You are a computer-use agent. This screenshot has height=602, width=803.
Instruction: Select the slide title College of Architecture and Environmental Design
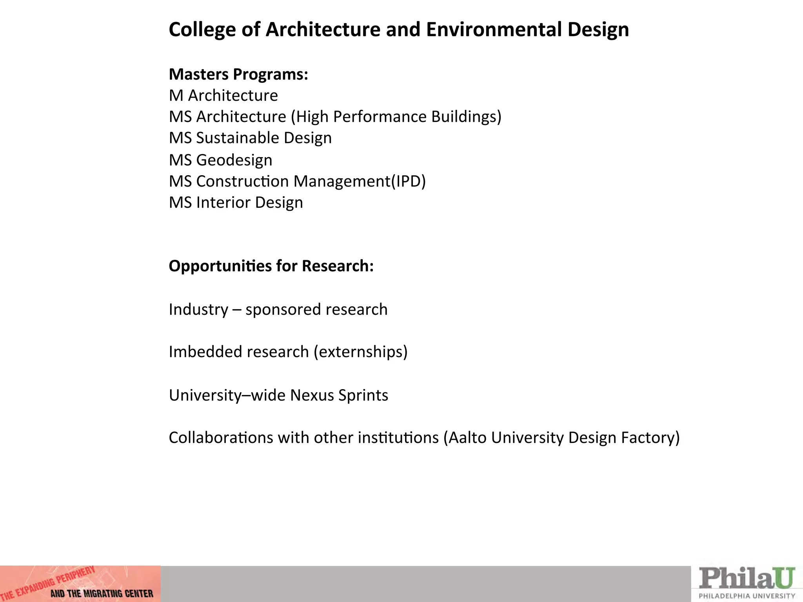click(x=399, y=30)
